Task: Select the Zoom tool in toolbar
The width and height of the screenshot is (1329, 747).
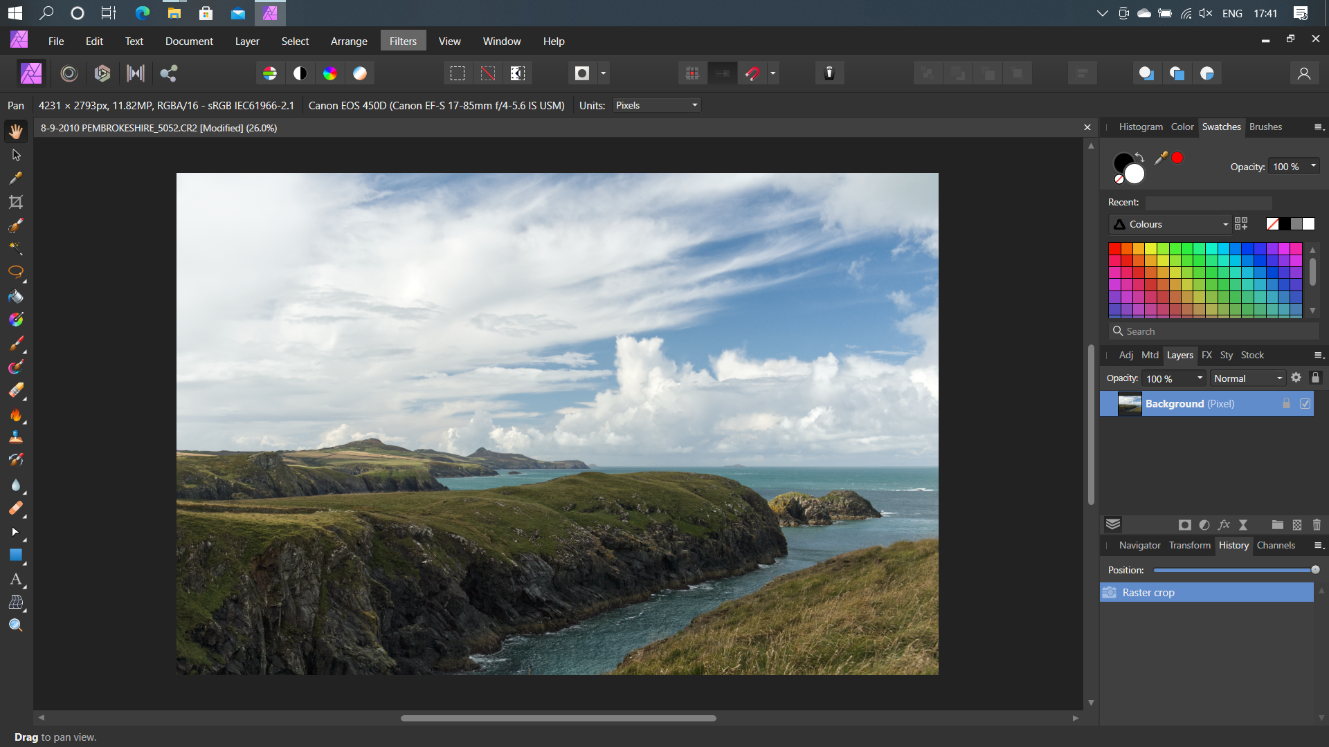Action: [16, 625]
